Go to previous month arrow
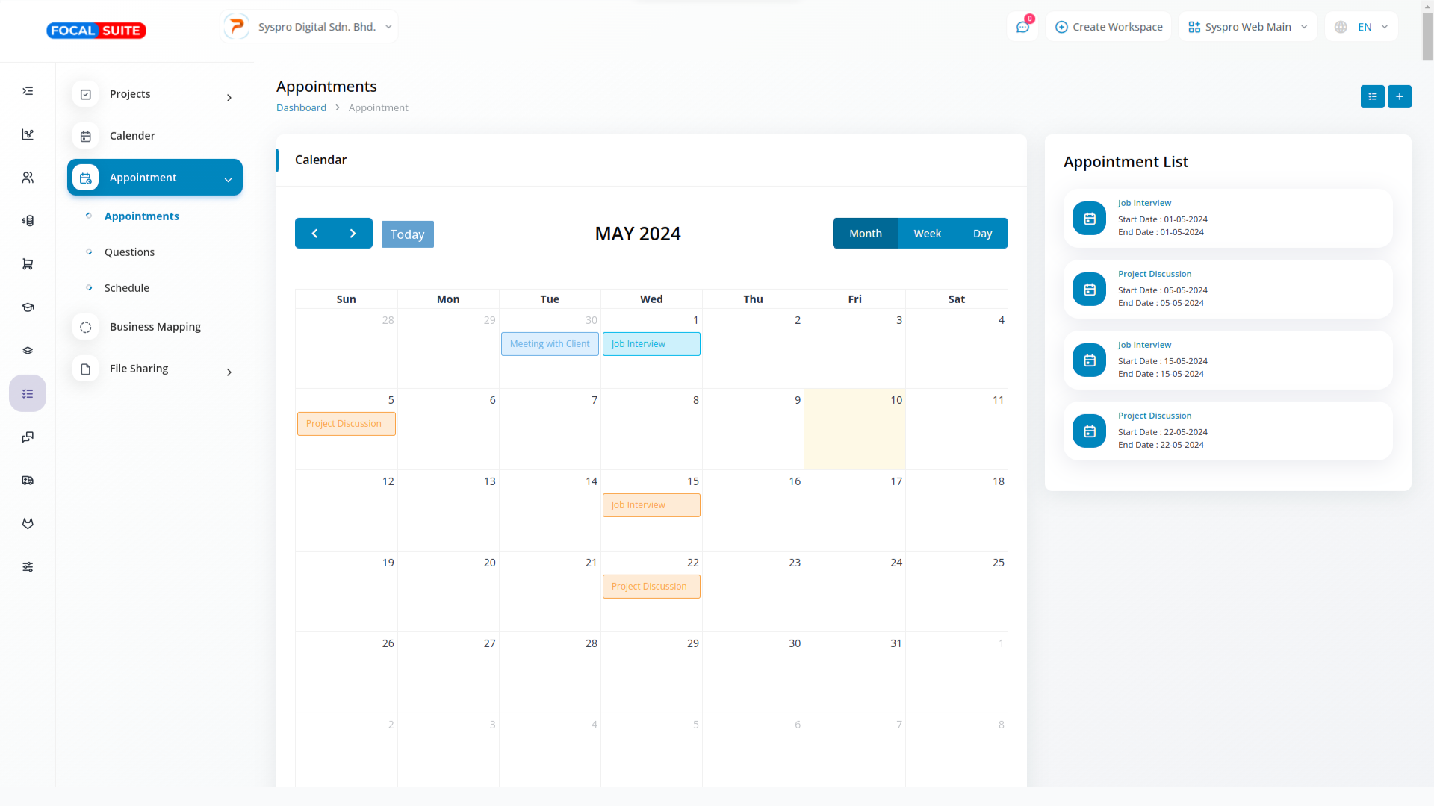The width and height of the screenshot is (1434, 806). tap(314, 234)
